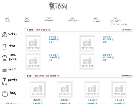
Task: Open the outer category with jacket icon
Action: point(9,34)
